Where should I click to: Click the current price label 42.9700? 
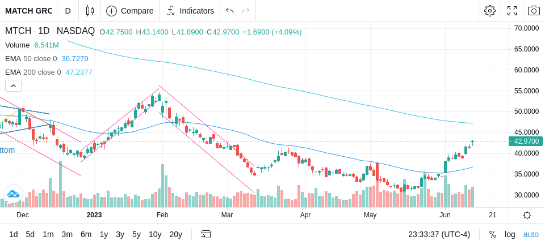(526, 141)
